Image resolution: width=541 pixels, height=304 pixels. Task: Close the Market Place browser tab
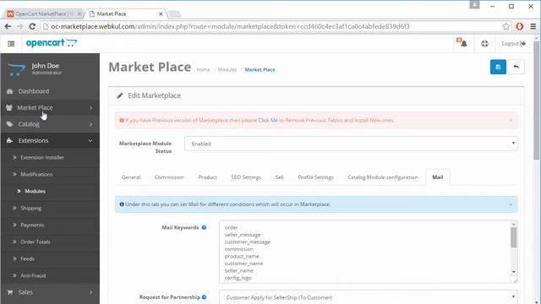coord(161,14)
